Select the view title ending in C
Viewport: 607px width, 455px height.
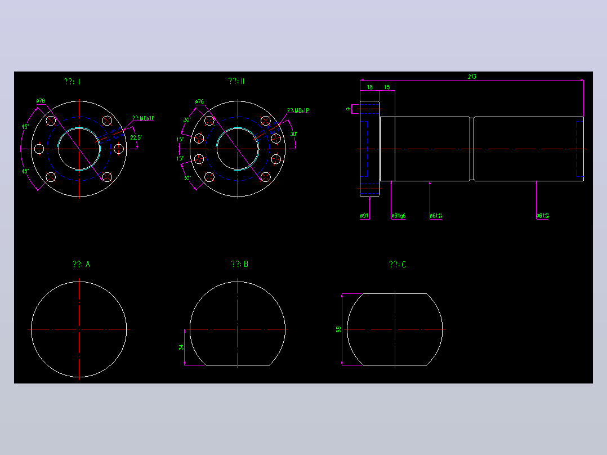[x=397, y=264]
